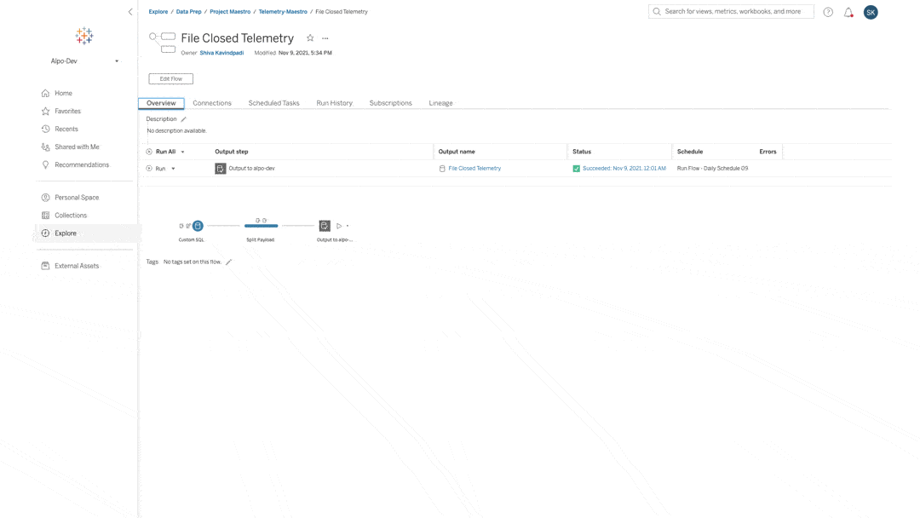Navigate to Project Maestro breadcrumb
This screenshot has height=518, width=920.
(x=230, y=12)
